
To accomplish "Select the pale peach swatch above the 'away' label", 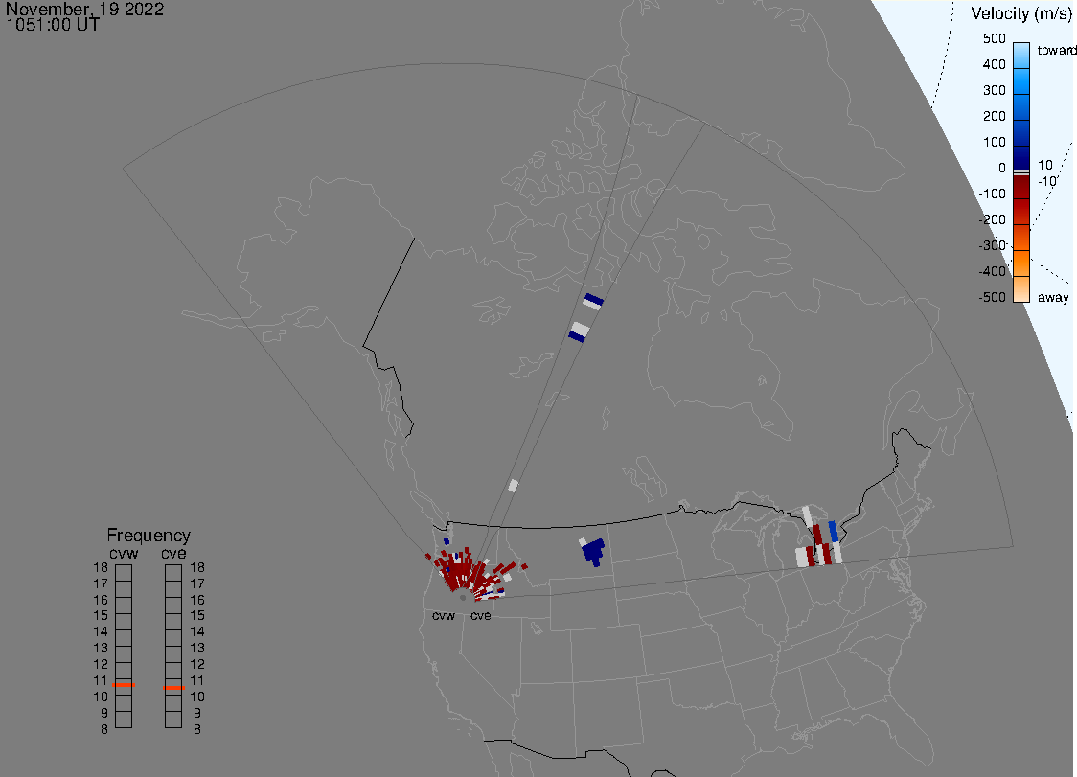I will (1021, 289).
